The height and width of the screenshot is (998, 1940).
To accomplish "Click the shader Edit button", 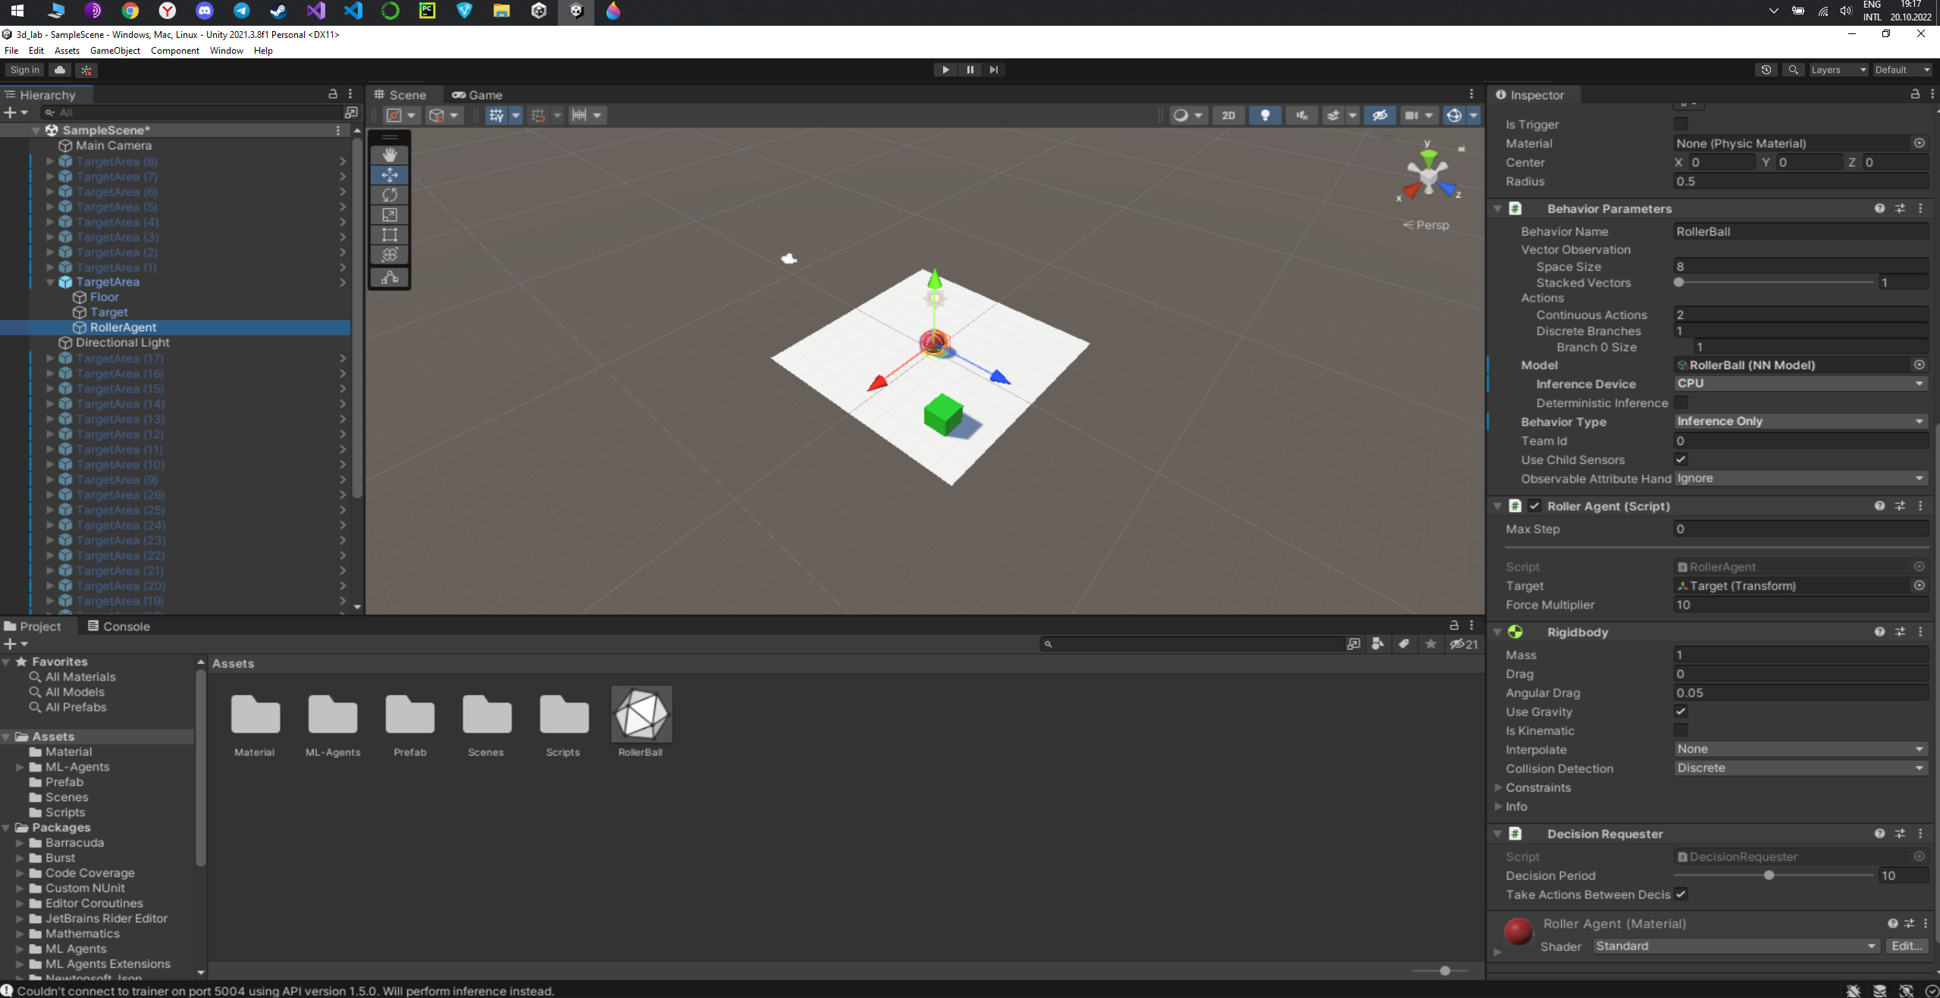I will [1905, 946].
